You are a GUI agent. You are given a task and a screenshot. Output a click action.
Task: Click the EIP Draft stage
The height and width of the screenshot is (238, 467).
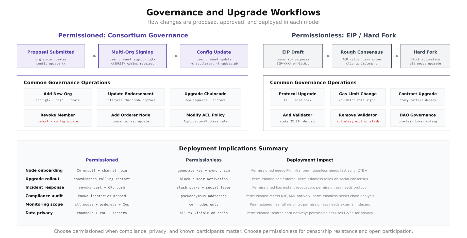[293, 56]
